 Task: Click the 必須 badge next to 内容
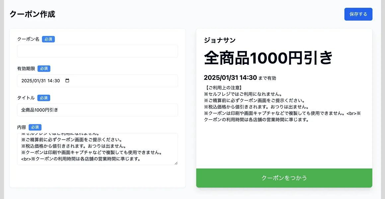[x=35, y=127]
